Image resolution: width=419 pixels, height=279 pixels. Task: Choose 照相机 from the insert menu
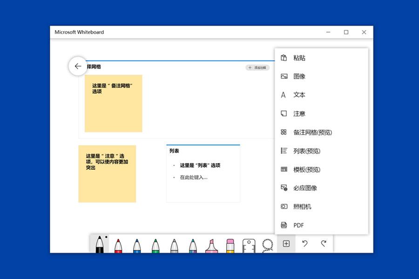(x=321, y=206)
